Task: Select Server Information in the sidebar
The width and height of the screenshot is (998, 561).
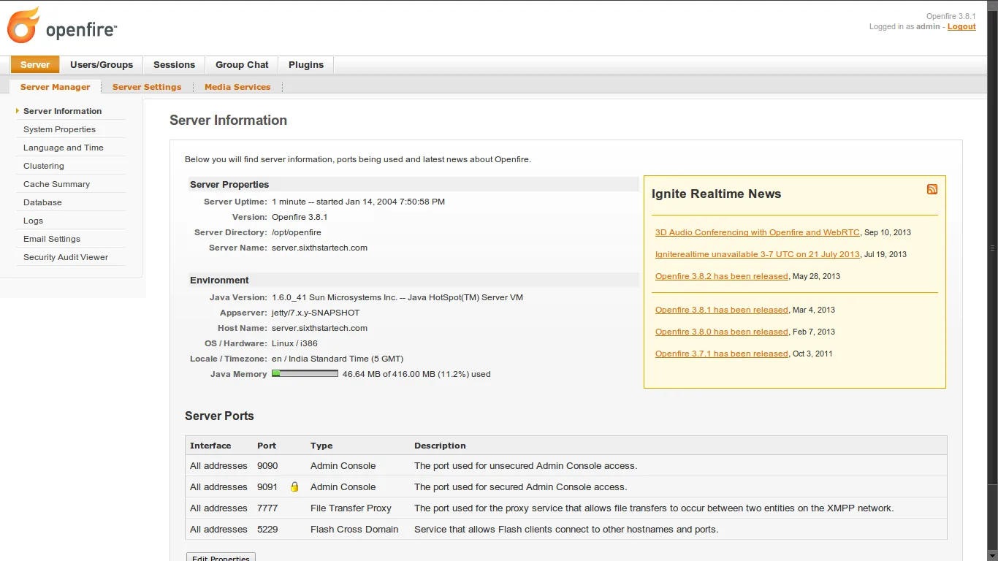Action: click(x=63, y=111)
